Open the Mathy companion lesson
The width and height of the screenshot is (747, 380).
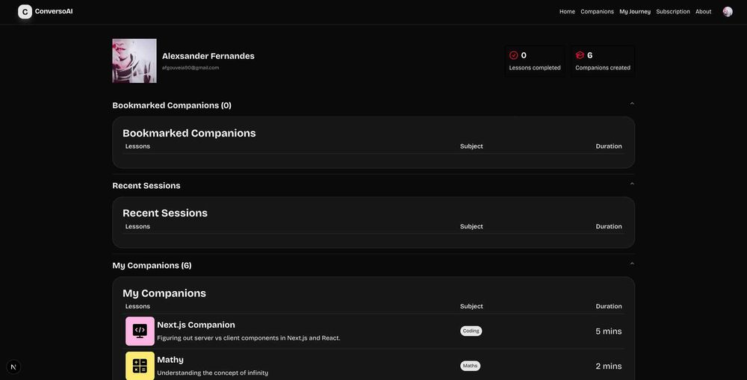click(x=170, y=360)
